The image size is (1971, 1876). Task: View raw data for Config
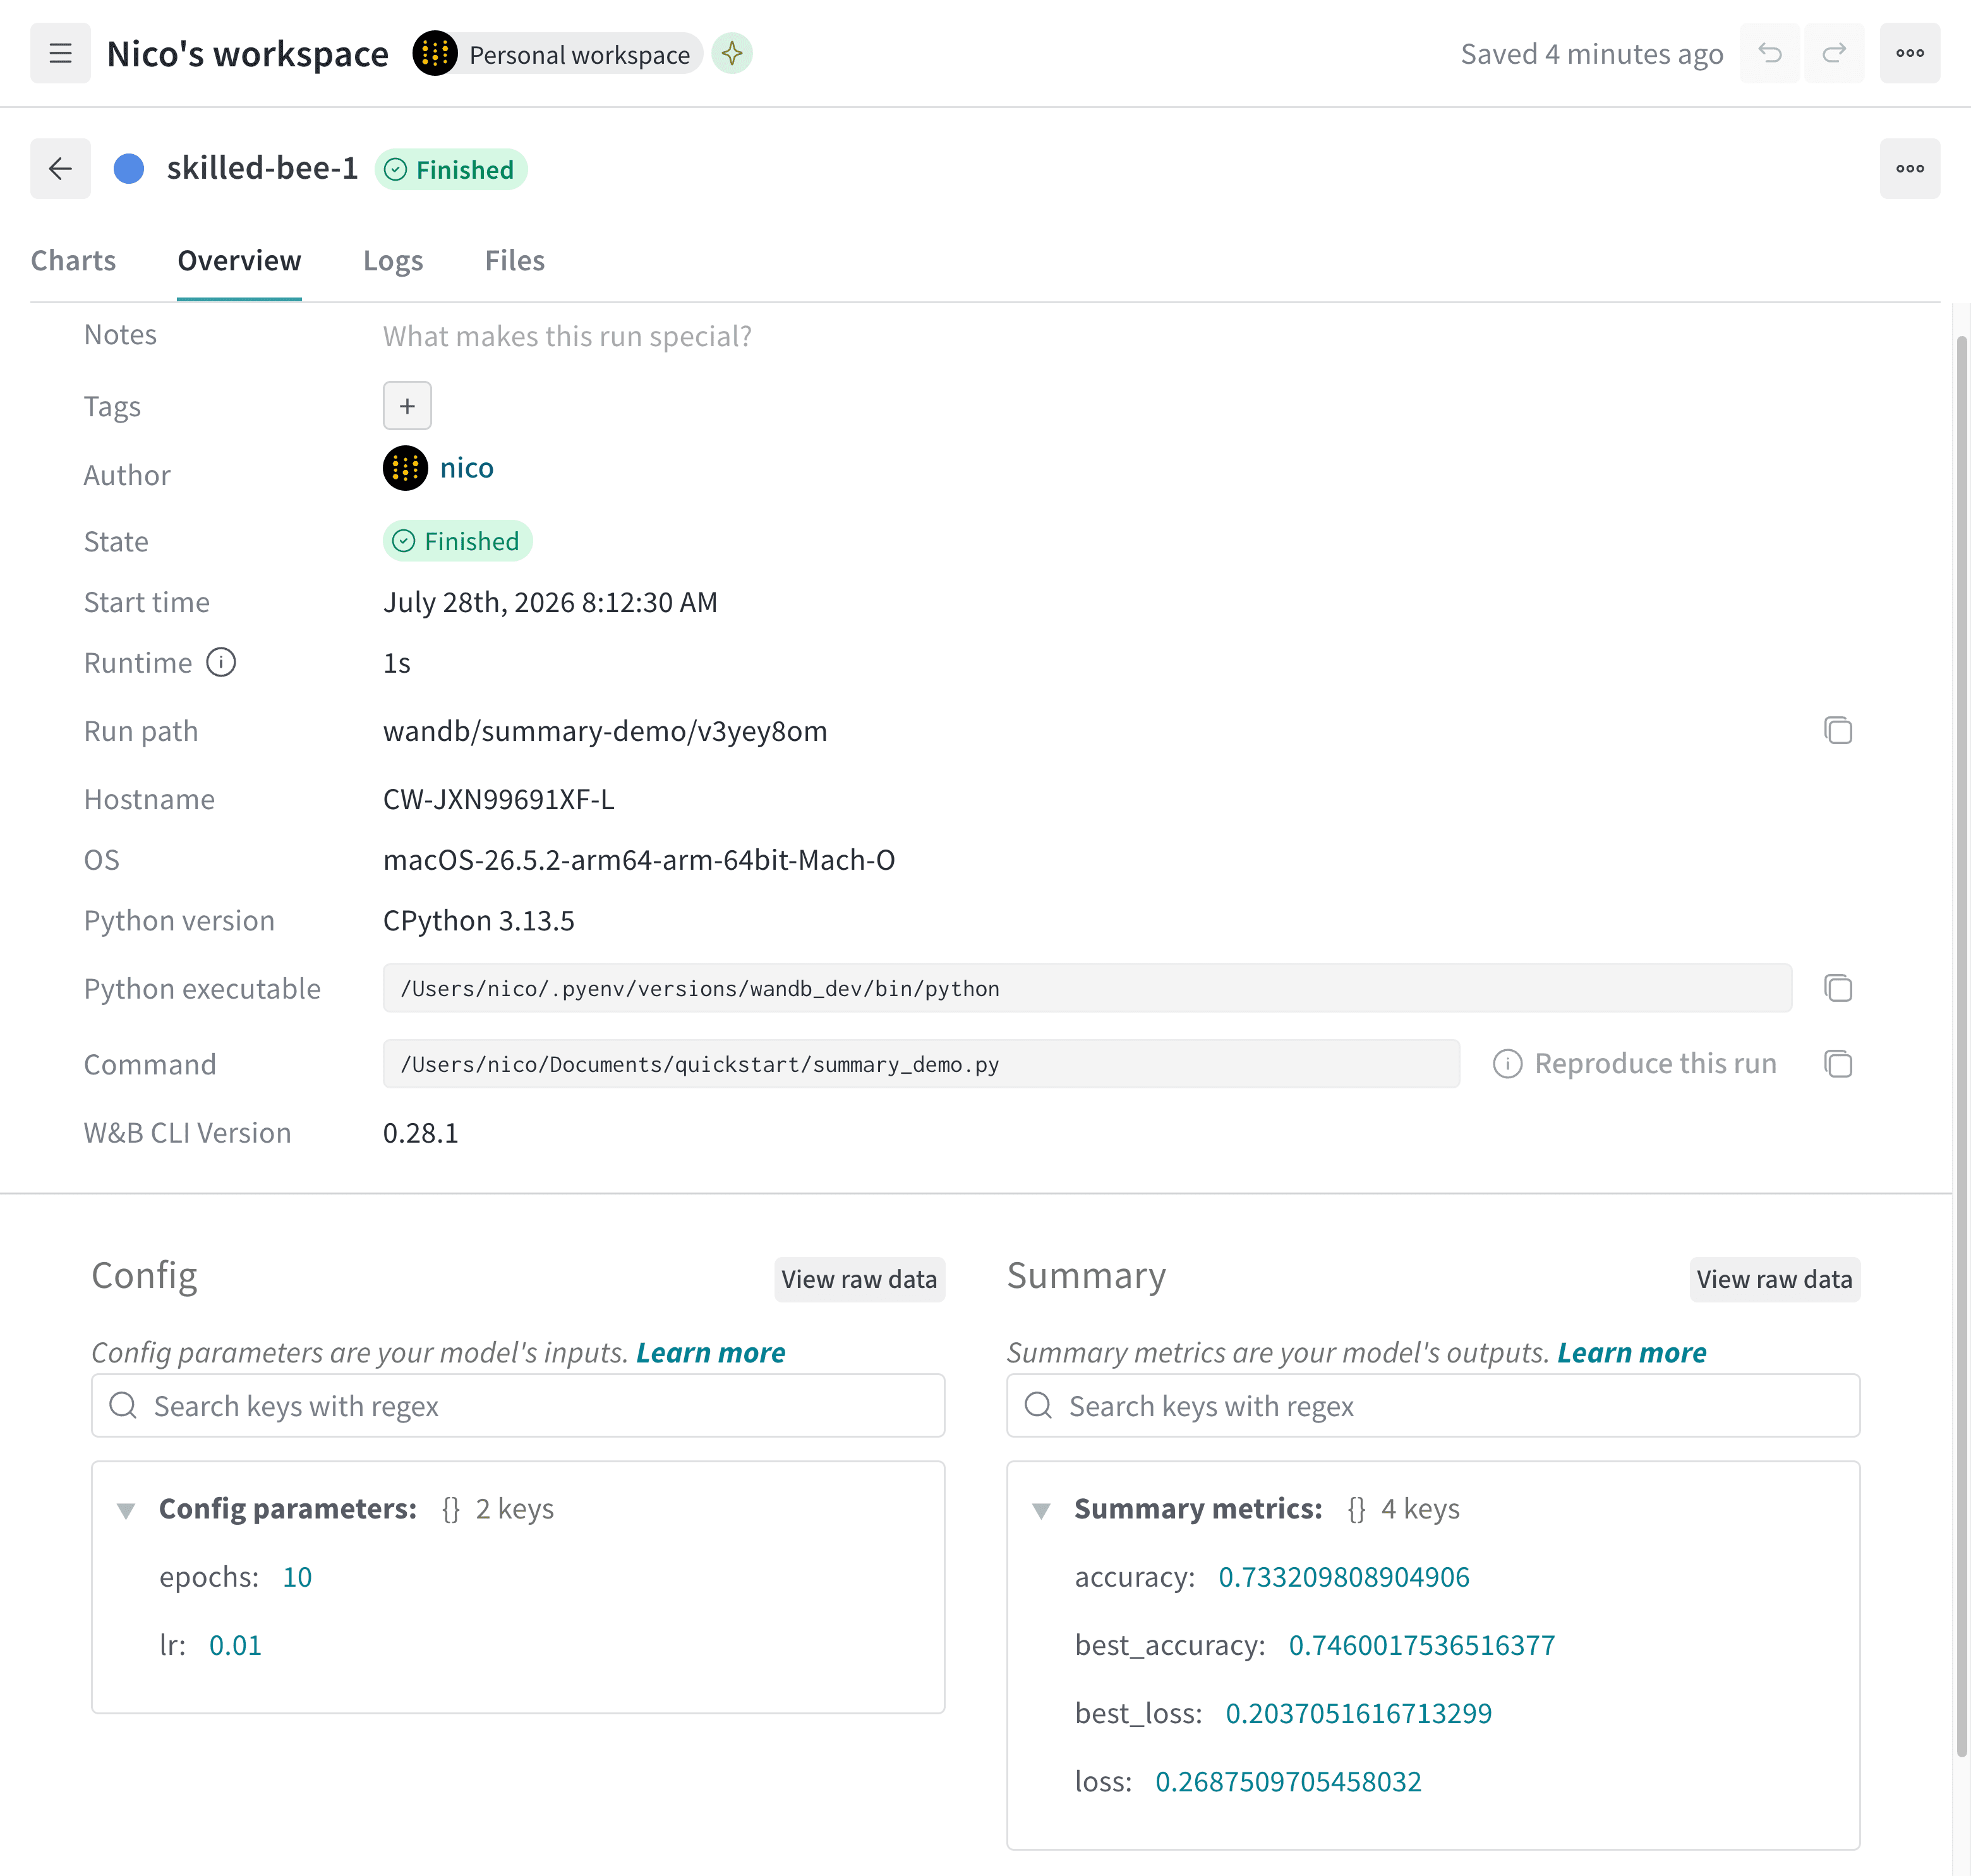coord(859,1279)
